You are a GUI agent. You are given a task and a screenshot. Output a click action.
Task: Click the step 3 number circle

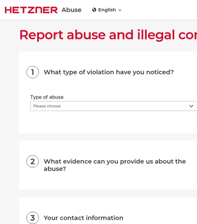tap(32, 218)
